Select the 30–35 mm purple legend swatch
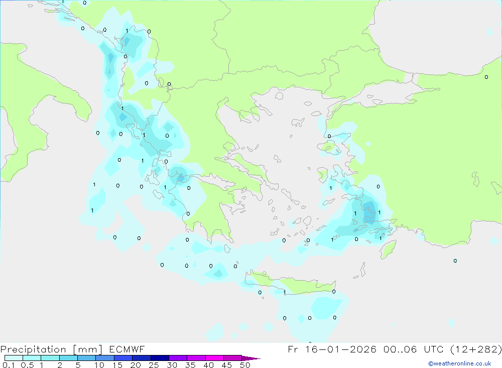Image resolution: width=502 pixels, height=368 pixels. pos(178,358)
